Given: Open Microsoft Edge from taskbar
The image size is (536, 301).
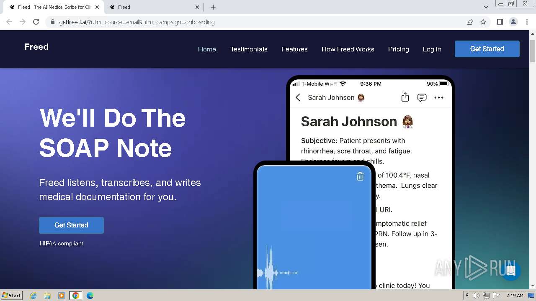Looking at the screenshot, I should tap(90, 296).
